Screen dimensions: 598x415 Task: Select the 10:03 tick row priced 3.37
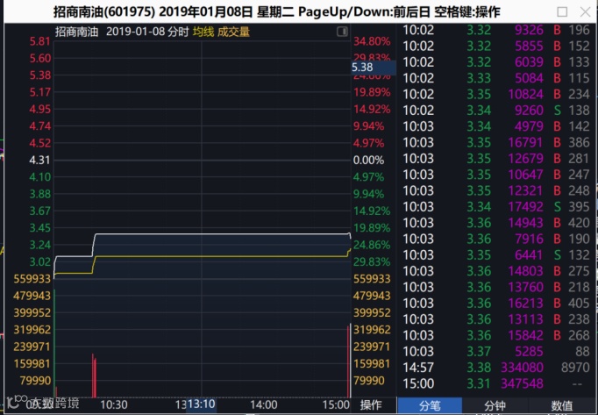(x=496, y=351)
